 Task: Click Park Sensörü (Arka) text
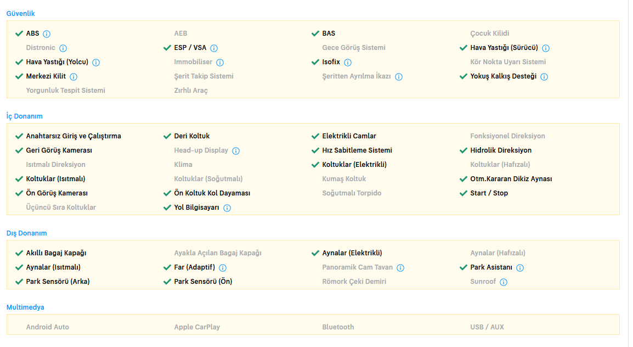tap(58, 282)
